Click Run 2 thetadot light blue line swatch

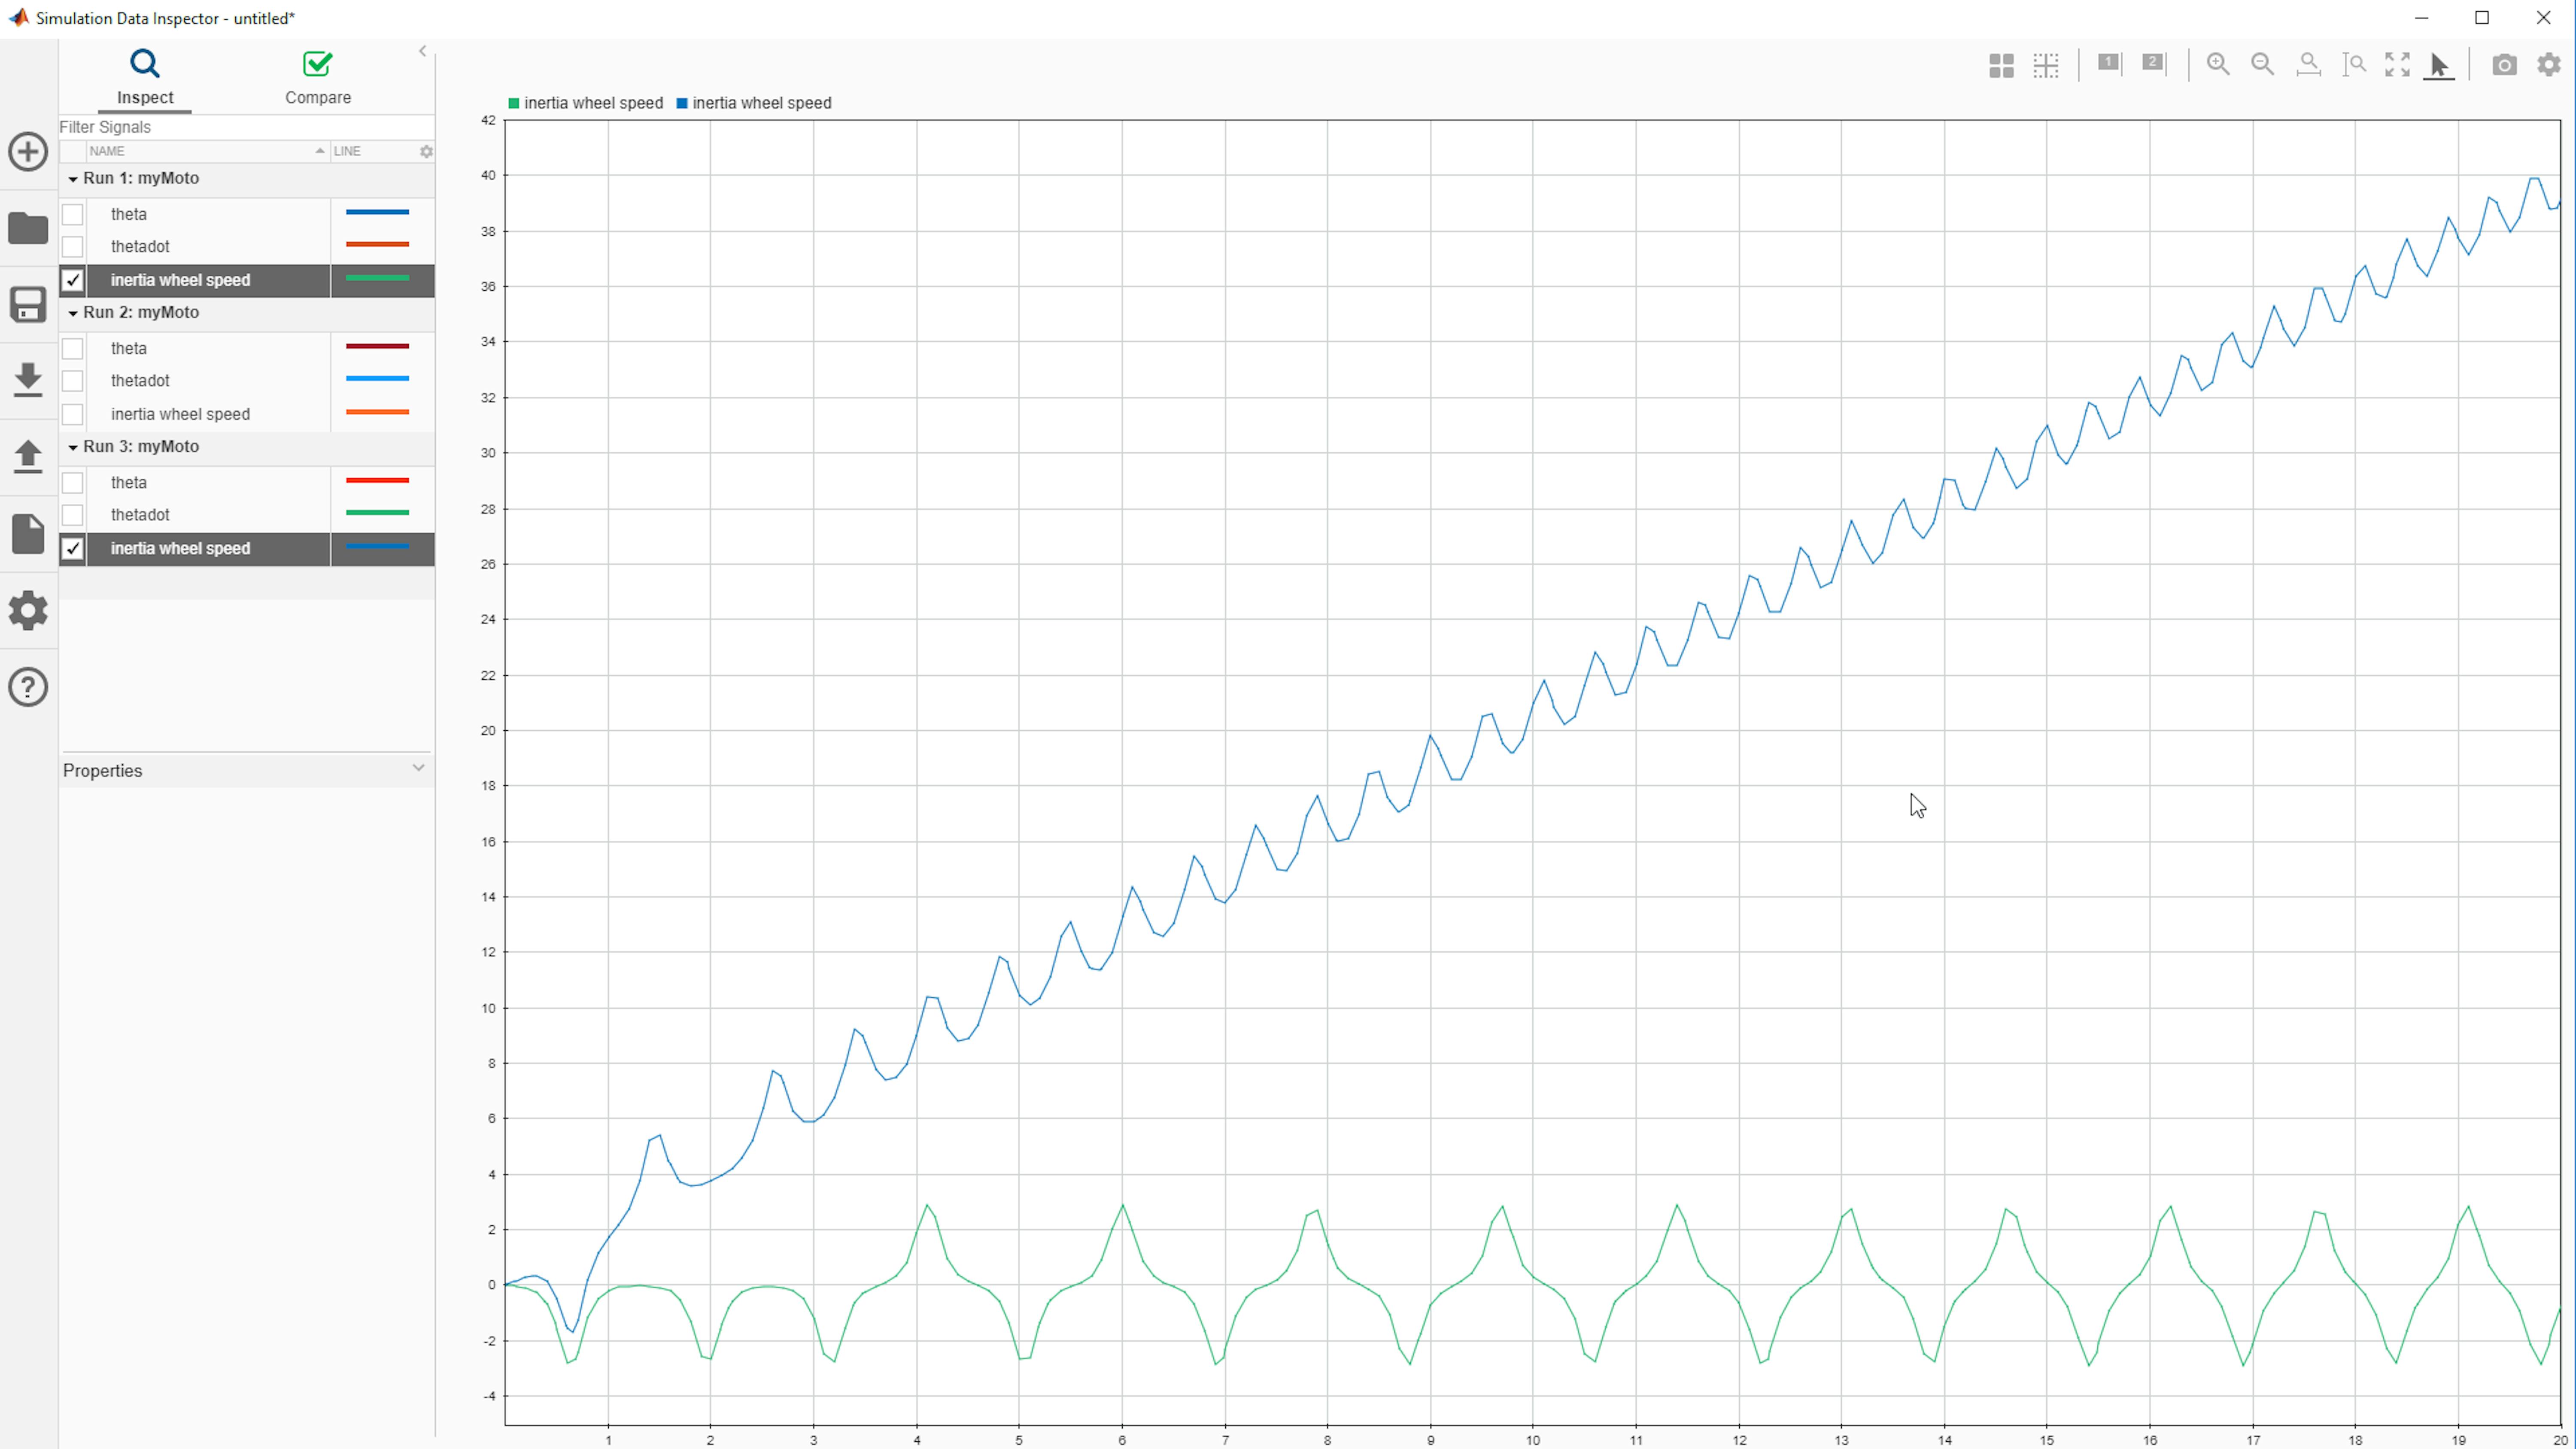pyautogui.click(x=377, y=378)
